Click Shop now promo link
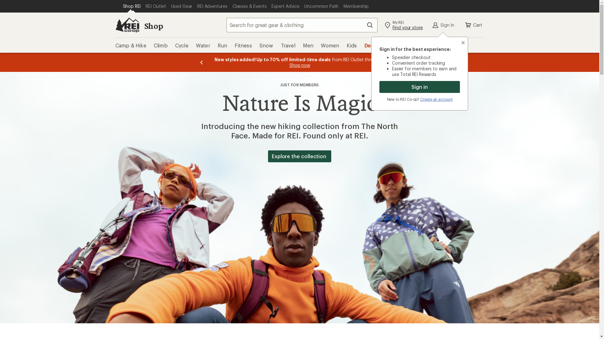The image size is (604, 339). (x=300, y=65)
